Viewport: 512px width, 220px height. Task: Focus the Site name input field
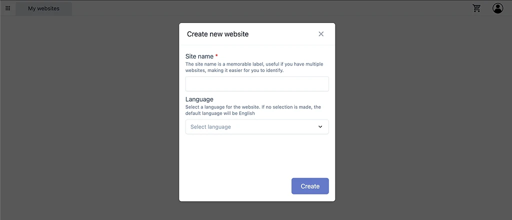[257, 84]
